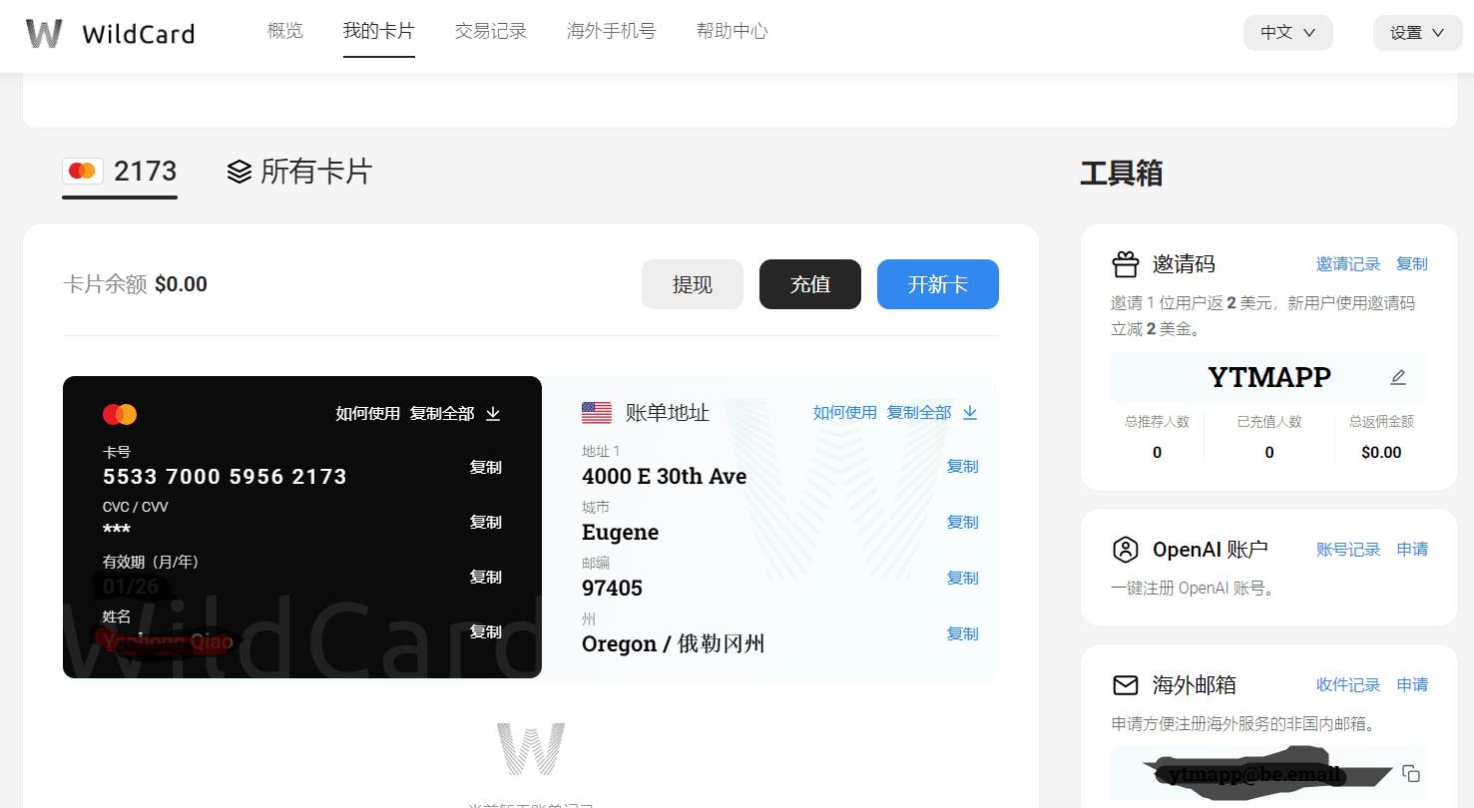Copy the card number 5533 7000 5956 2173
Image resolution: width=1474 pixels, height=808 pixels.
coord(485,468)
